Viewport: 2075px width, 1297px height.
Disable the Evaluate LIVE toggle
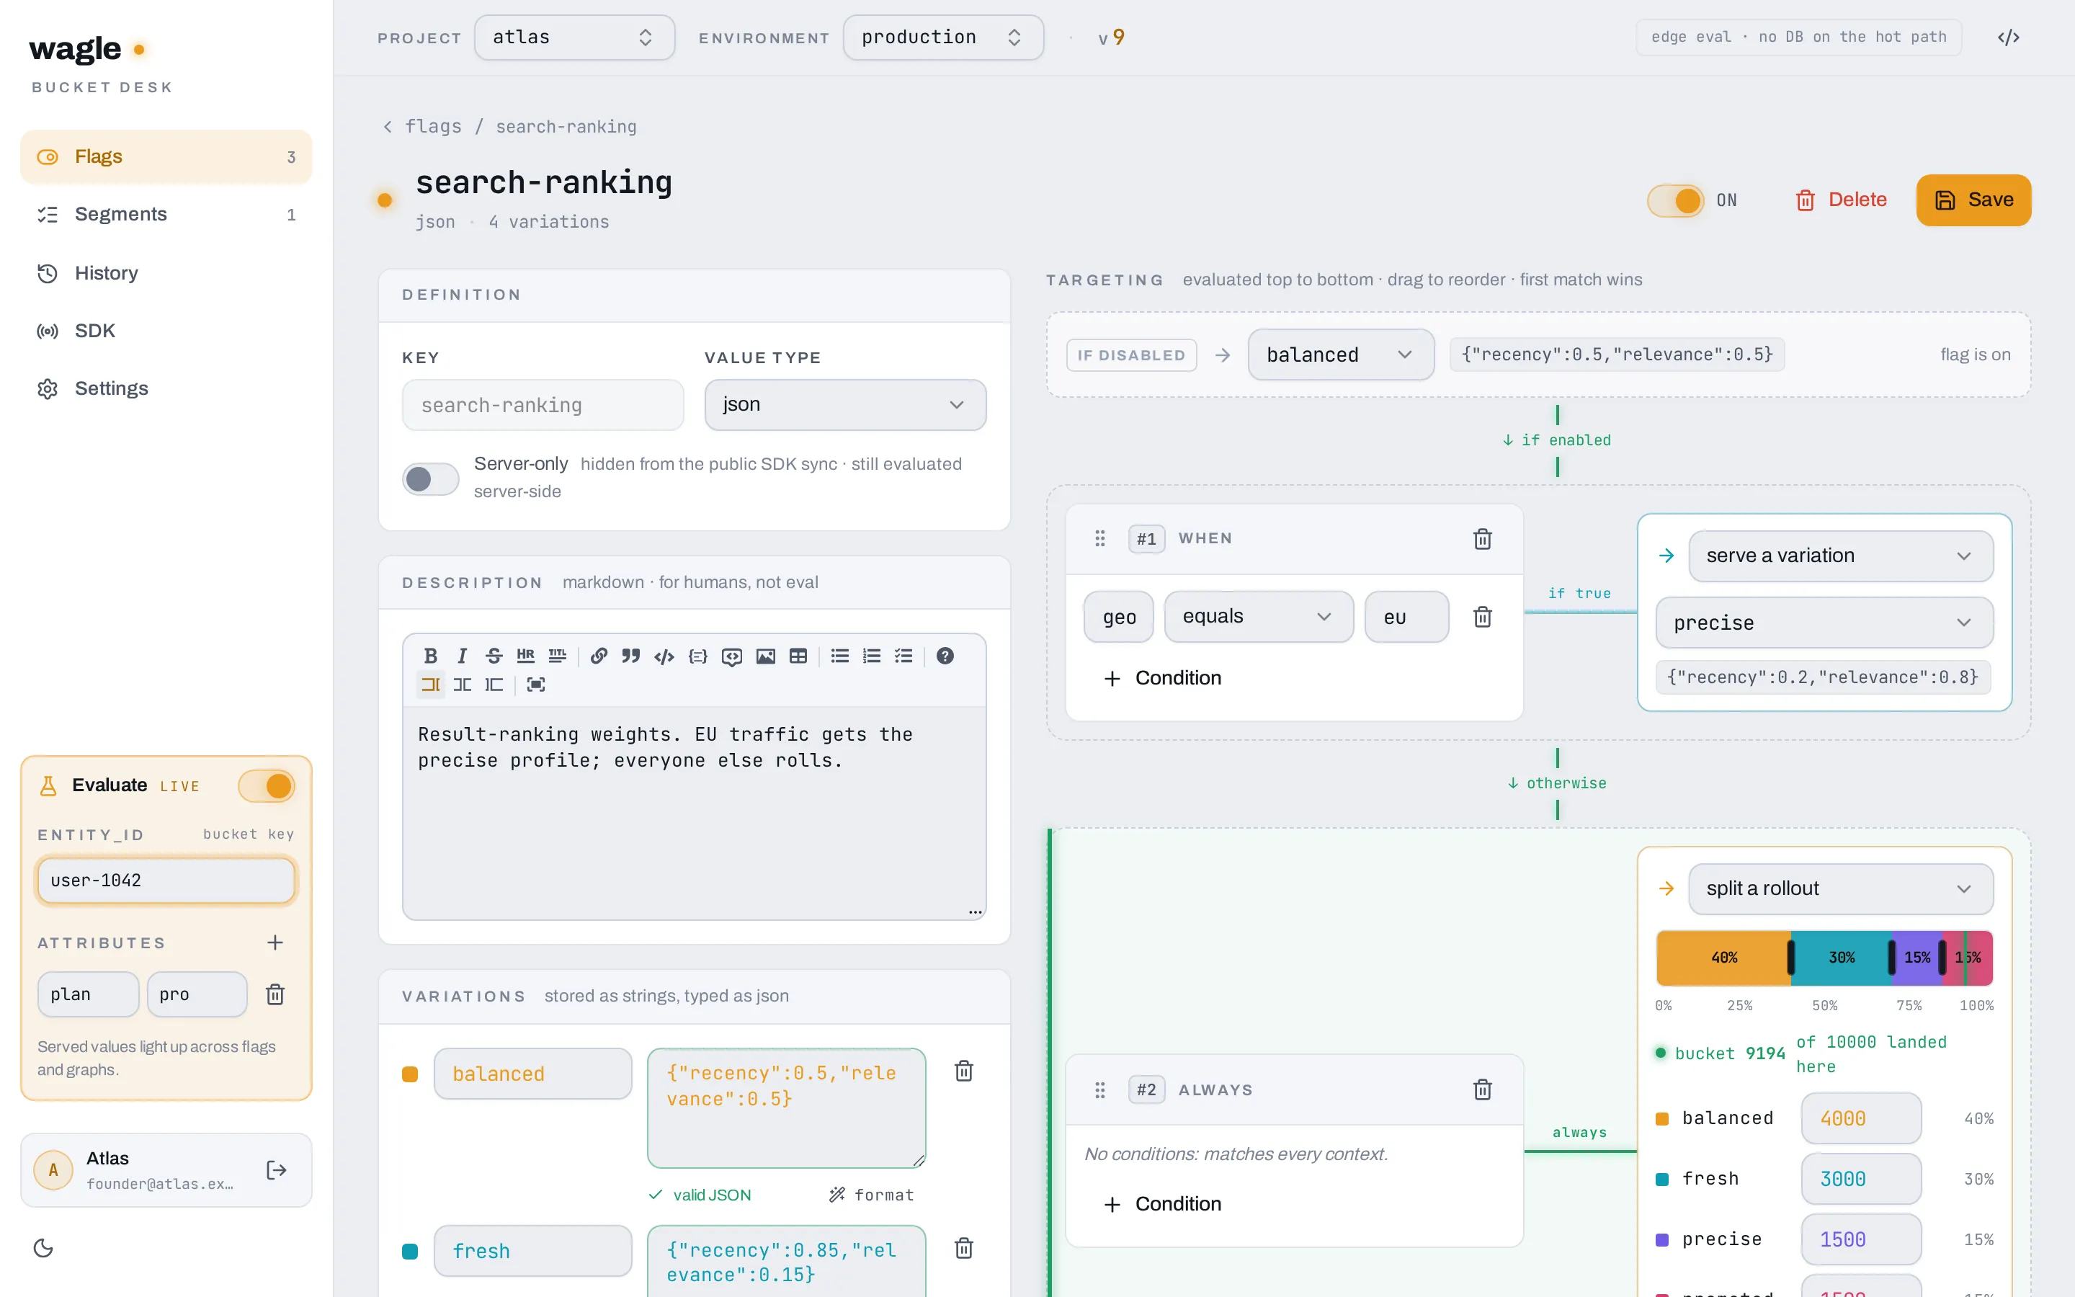(x=267, y=785)
